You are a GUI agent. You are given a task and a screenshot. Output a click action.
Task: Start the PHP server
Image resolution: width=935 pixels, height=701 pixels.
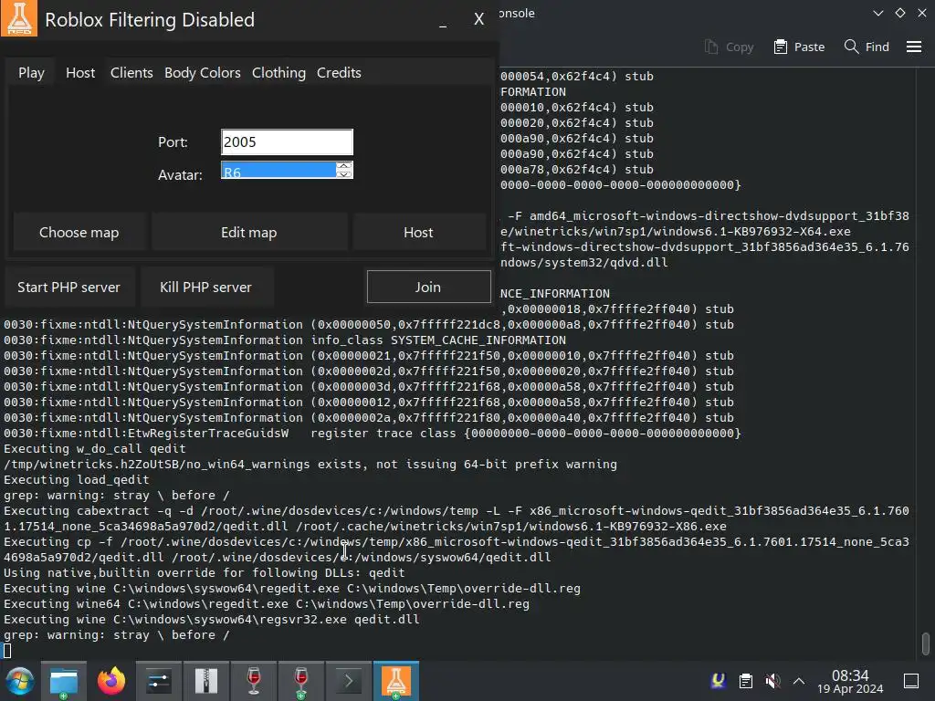tap(68, 288)
